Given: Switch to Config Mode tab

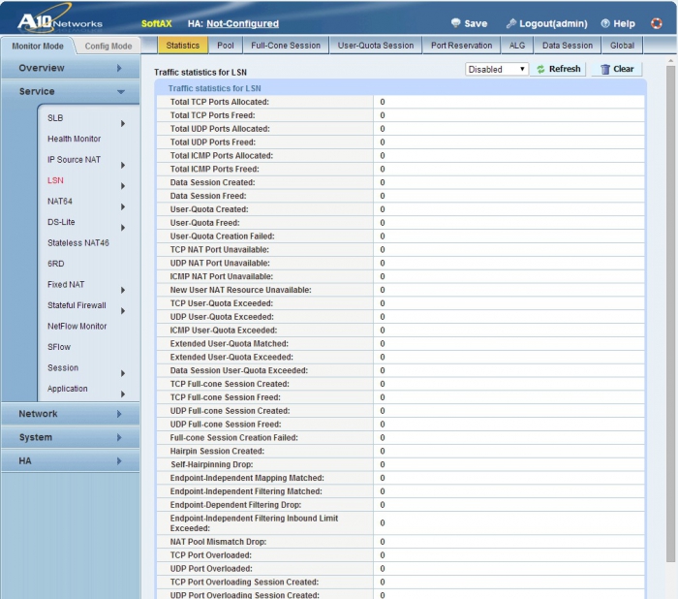Looking at the screenshot, I should pyautogui.click(x=108, y=46).
